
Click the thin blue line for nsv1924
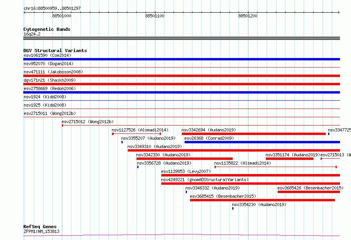(x=181, y=100)
